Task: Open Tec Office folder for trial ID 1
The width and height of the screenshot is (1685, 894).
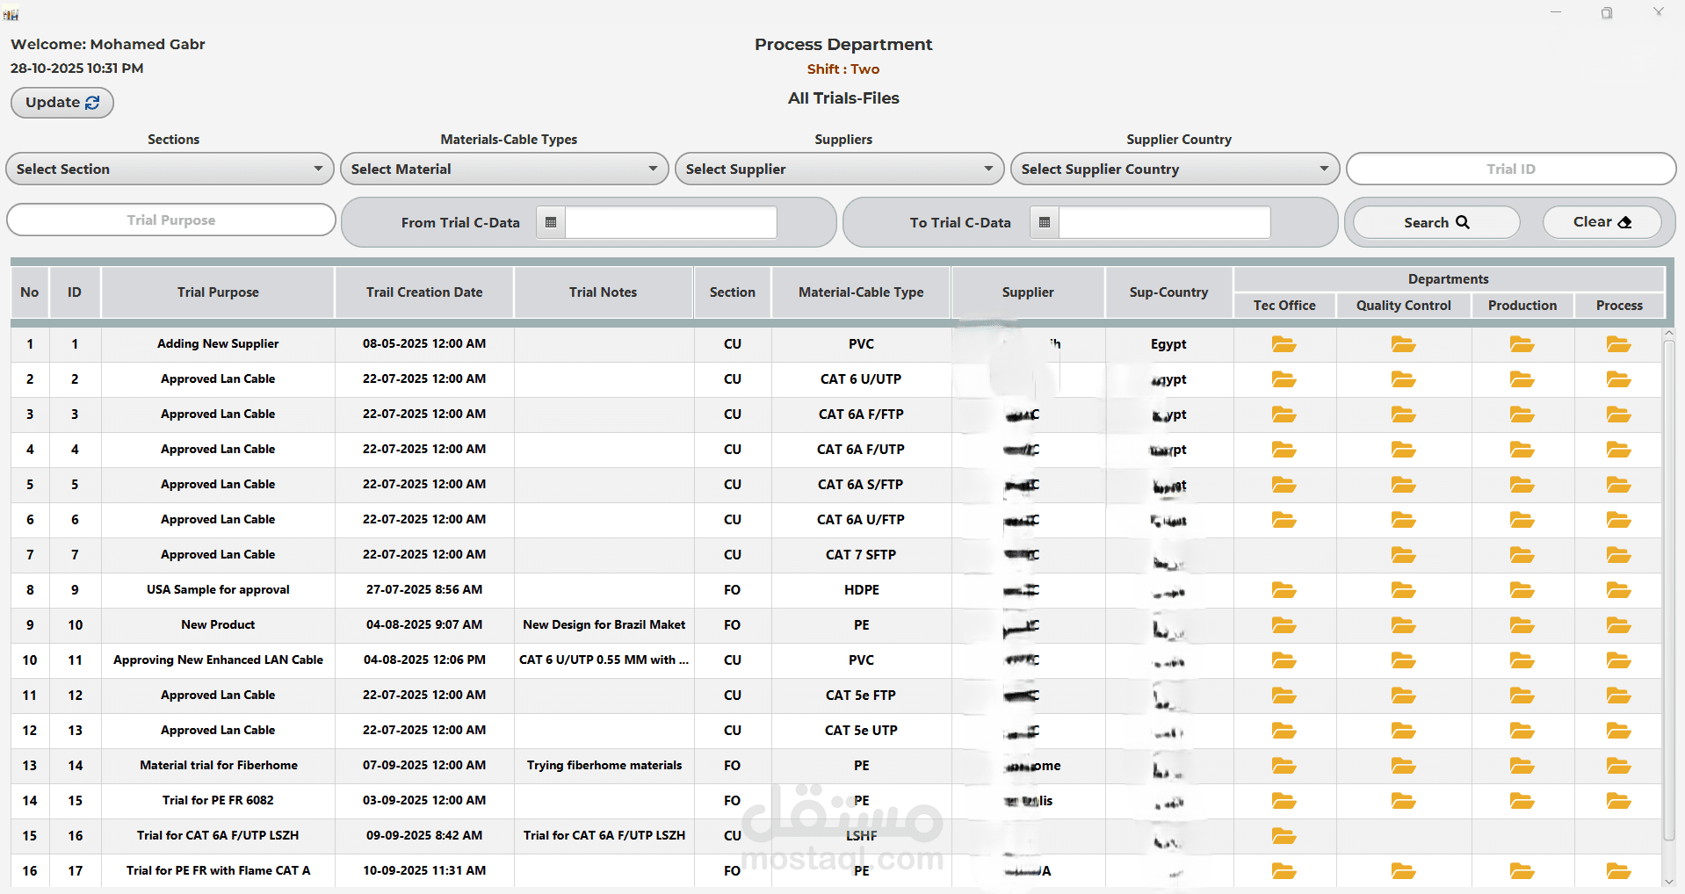Action: pos(1284,344)
